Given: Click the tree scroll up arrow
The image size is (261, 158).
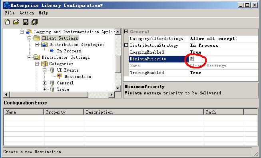Looking at the screenshot, I should click(118, 32).
